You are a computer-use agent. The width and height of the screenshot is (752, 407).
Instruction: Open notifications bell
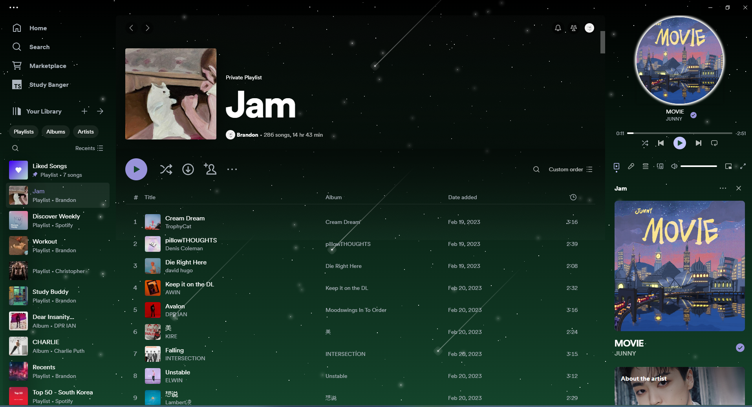click(x=558, y=28)
